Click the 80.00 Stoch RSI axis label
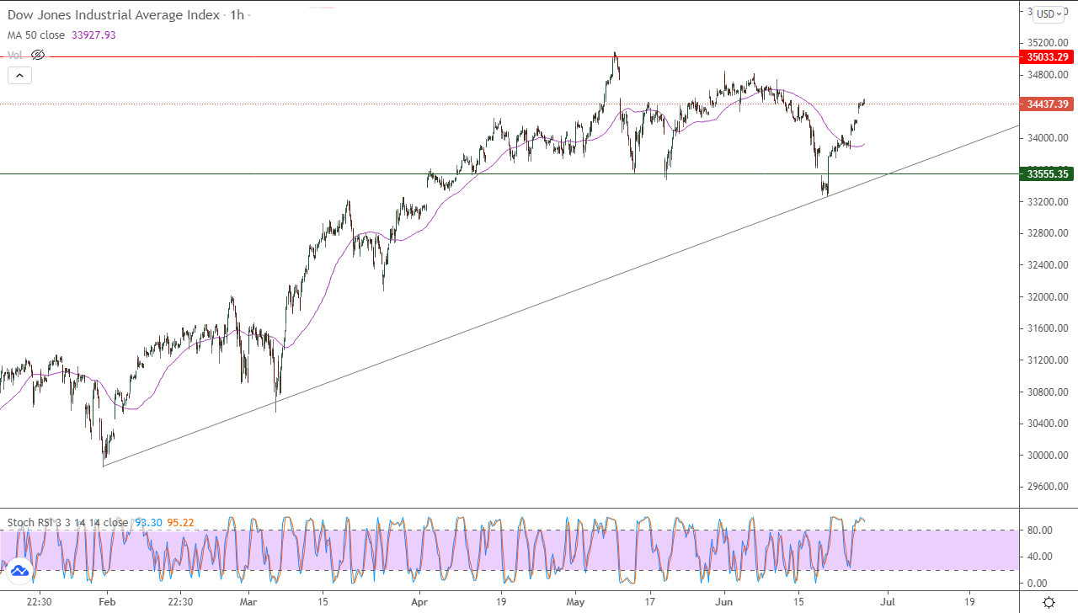1078x613 pixels. pos(1040,530)
